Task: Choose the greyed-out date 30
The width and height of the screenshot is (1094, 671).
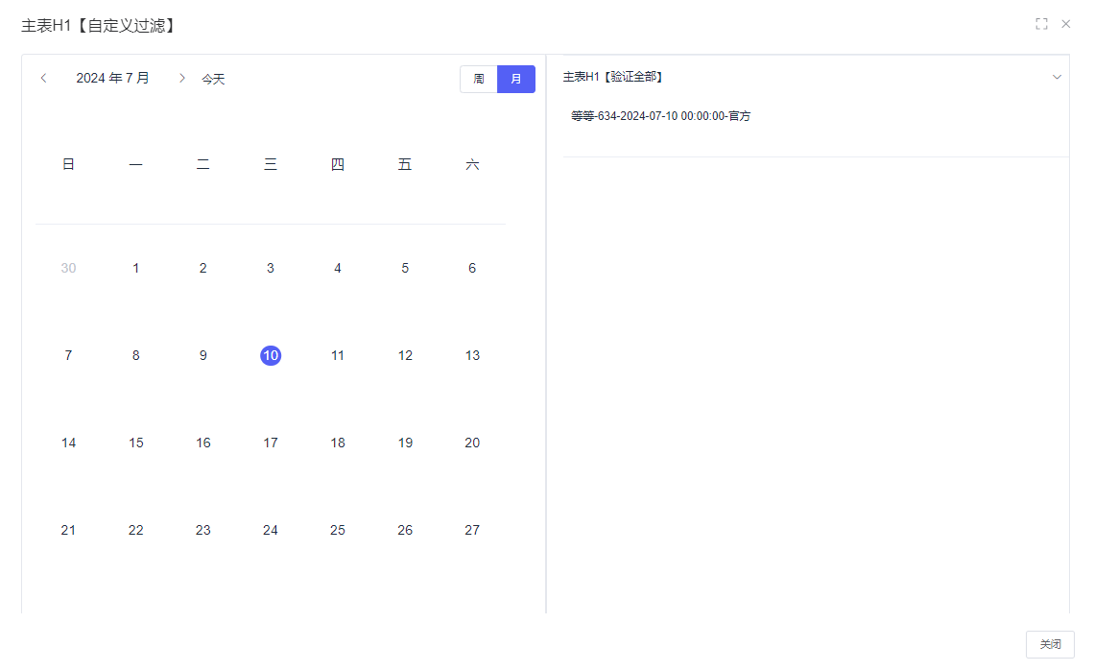Action: click(x=68, y=268)
